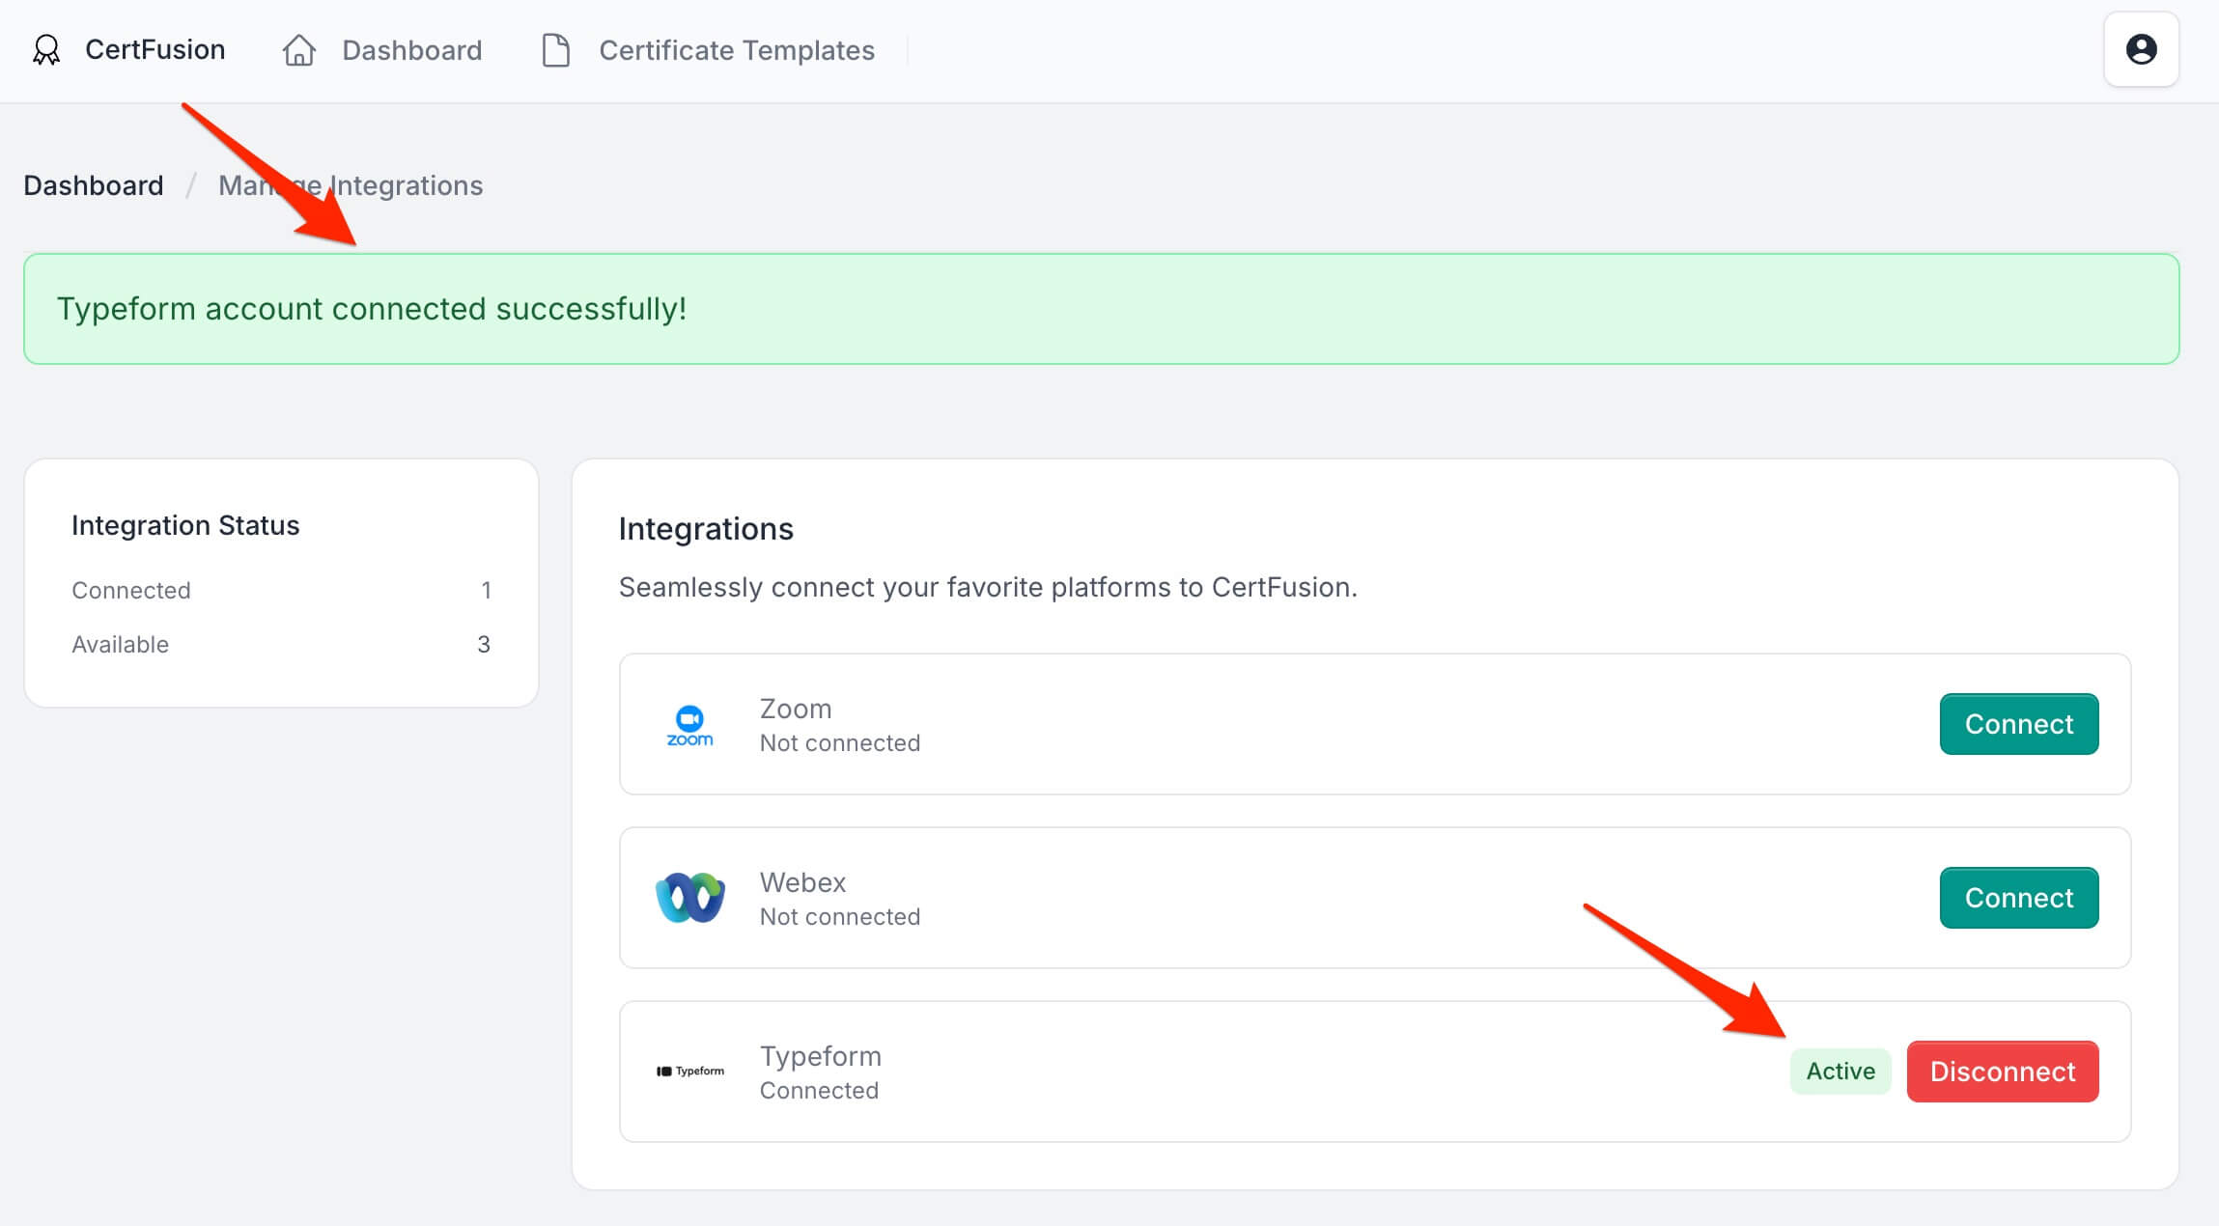This screenshot has width=2219, height=1226.
Task: Click the Typeform logo icon
Action: [689, 1072]
